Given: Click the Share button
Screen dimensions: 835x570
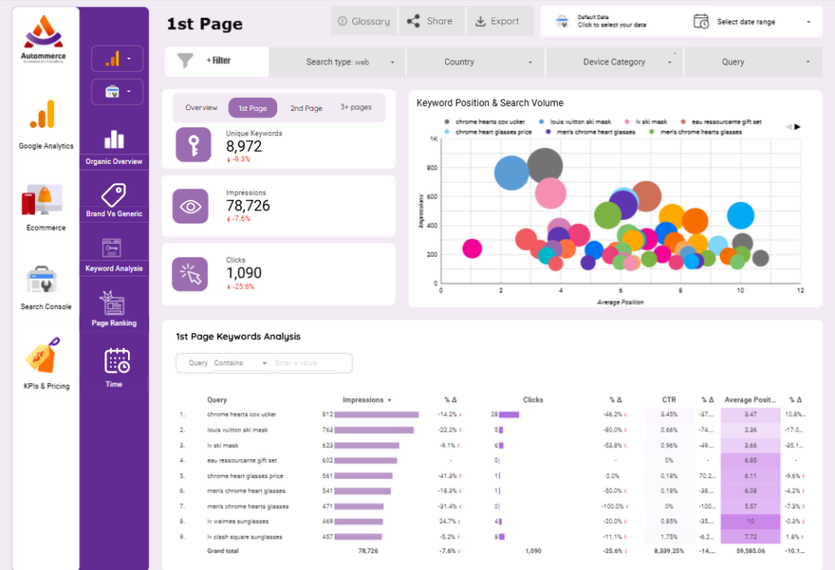Looking at the screenshot, I should tap(431, 21).
